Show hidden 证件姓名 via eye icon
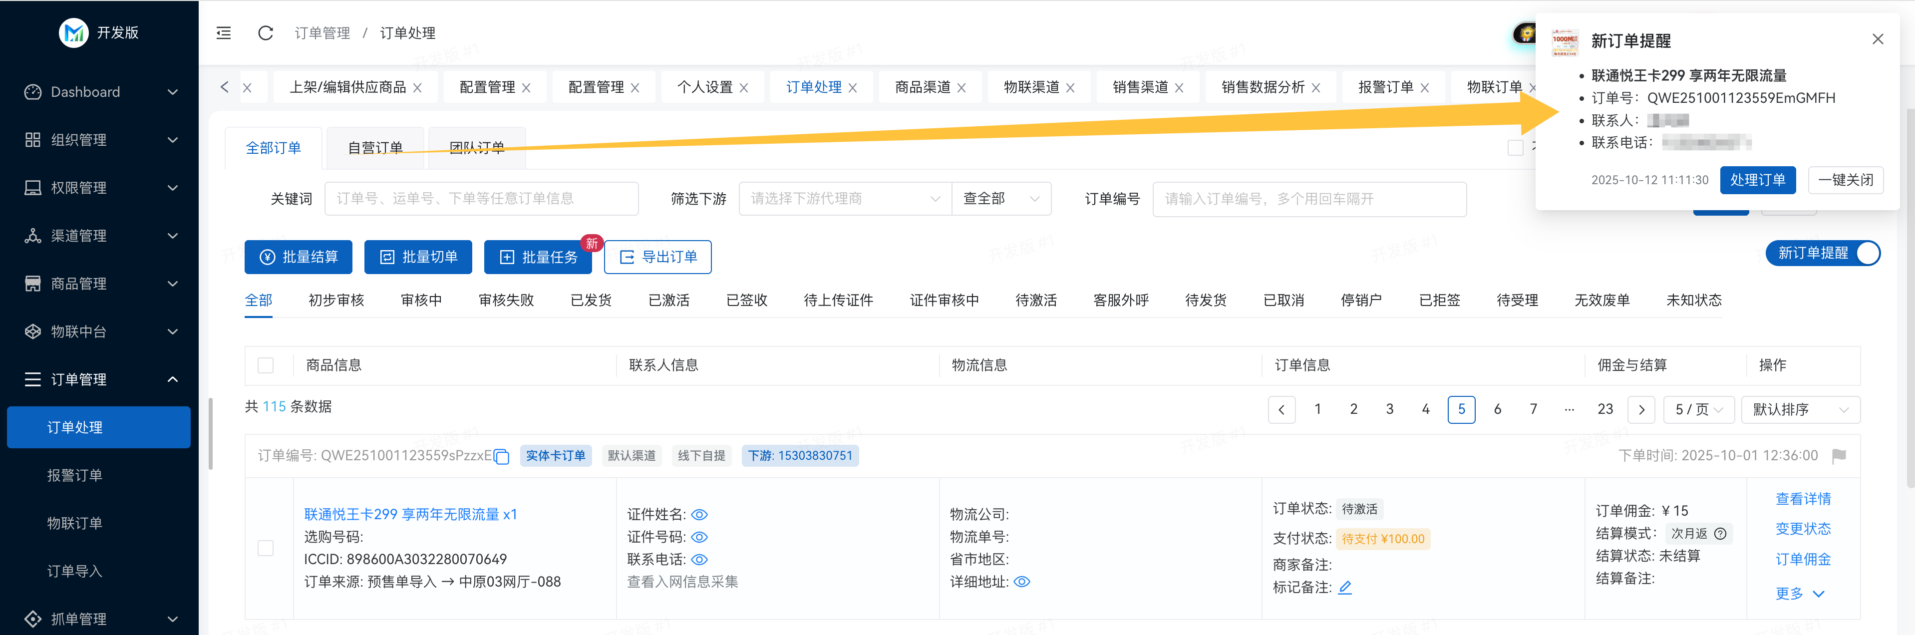The height and width of the screenshot is (635, 1915). (x=699, y=515)
